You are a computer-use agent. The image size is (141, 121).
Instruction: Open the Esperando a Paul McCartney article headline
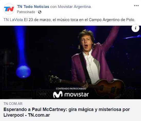coord(67,112)
